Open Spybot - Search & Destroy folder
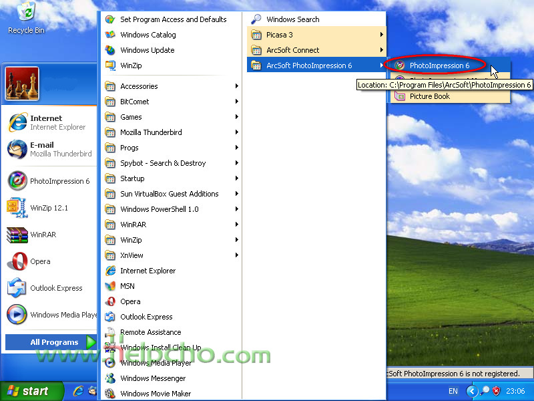534x401 pixels. click(x=172, y=163)
